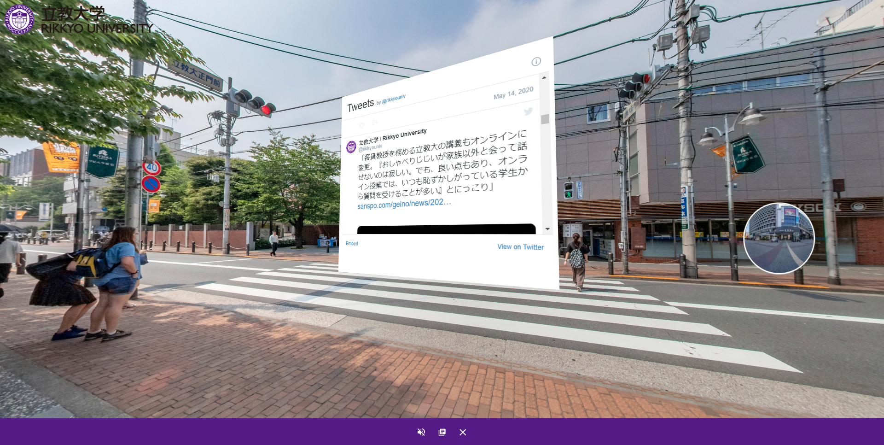Image resolution: width=884 pixels, height=445 pixels.
Task: Click the "Tweets" heading
Action: 361,105
